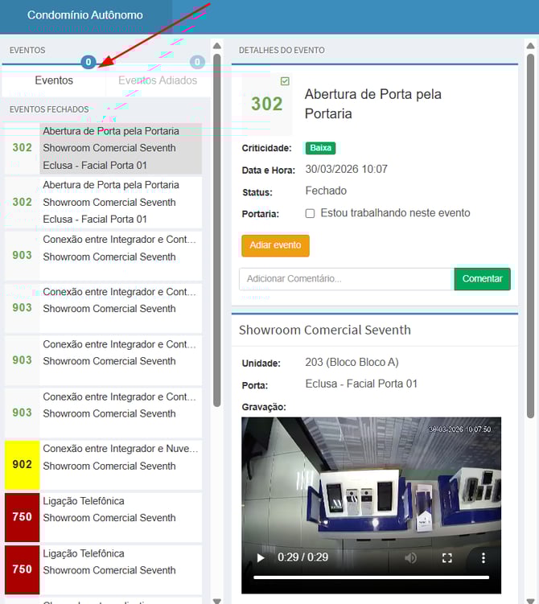This screenshot has width=539, height=604.
Task: Open video more options menu
Action: tap(483, 557)
